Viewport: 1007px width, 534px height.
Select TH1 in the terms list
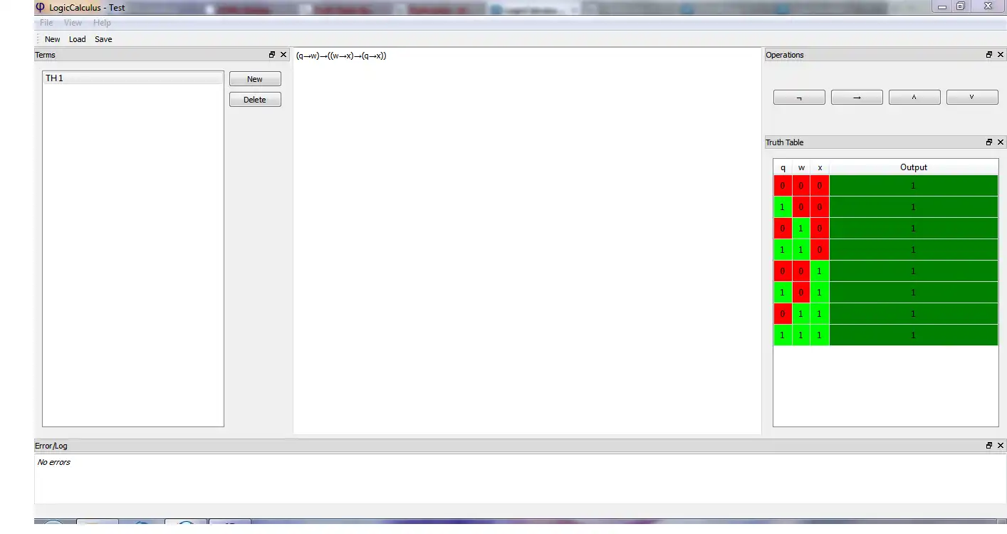[x=133, y=78]
